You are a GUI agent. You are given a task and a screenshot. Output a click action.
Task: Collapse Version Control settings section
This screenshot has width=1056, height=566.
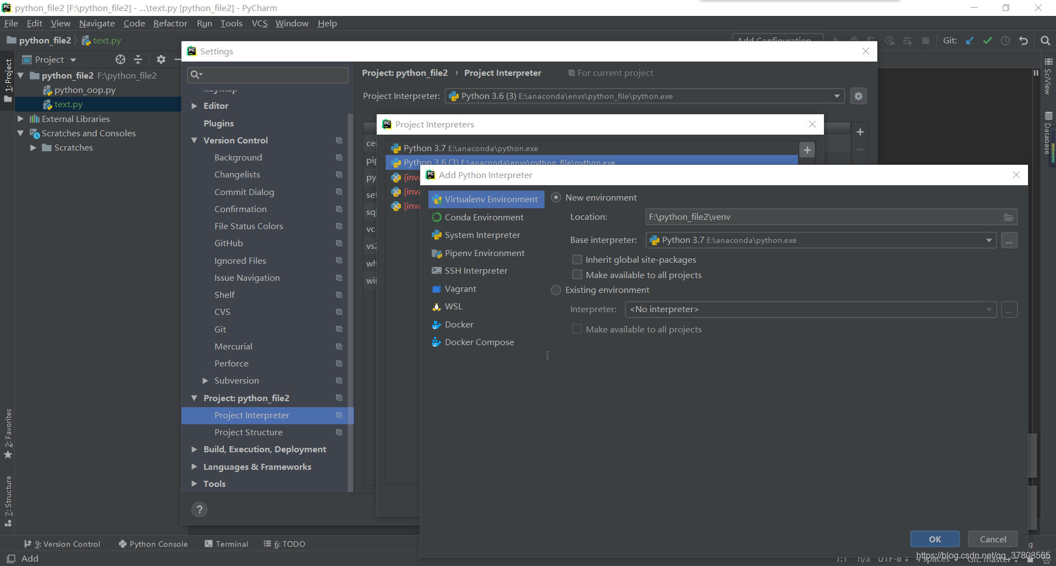point(194,141)
